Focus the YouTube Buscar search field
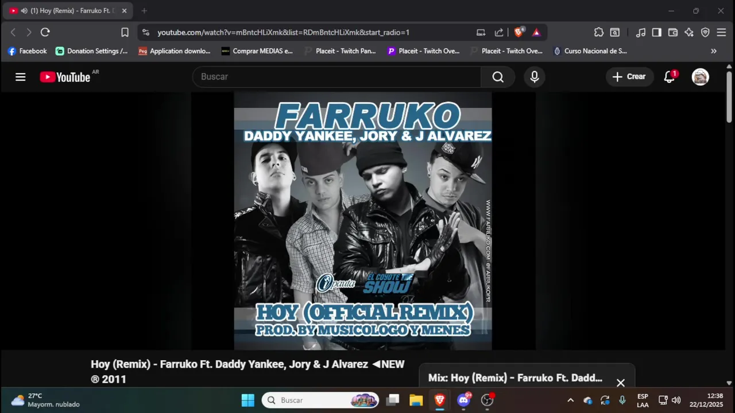Screen dimensions: 735x413 click(337, 77)
